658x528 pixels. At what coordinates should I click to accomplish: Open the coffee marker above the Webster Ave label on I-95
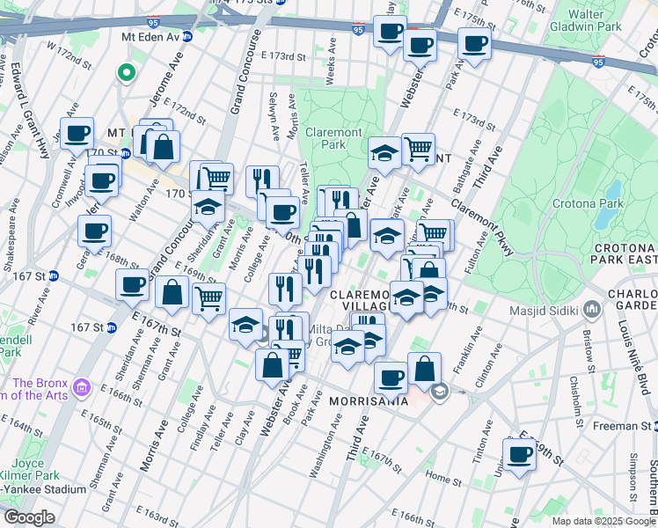click(420, 46)
